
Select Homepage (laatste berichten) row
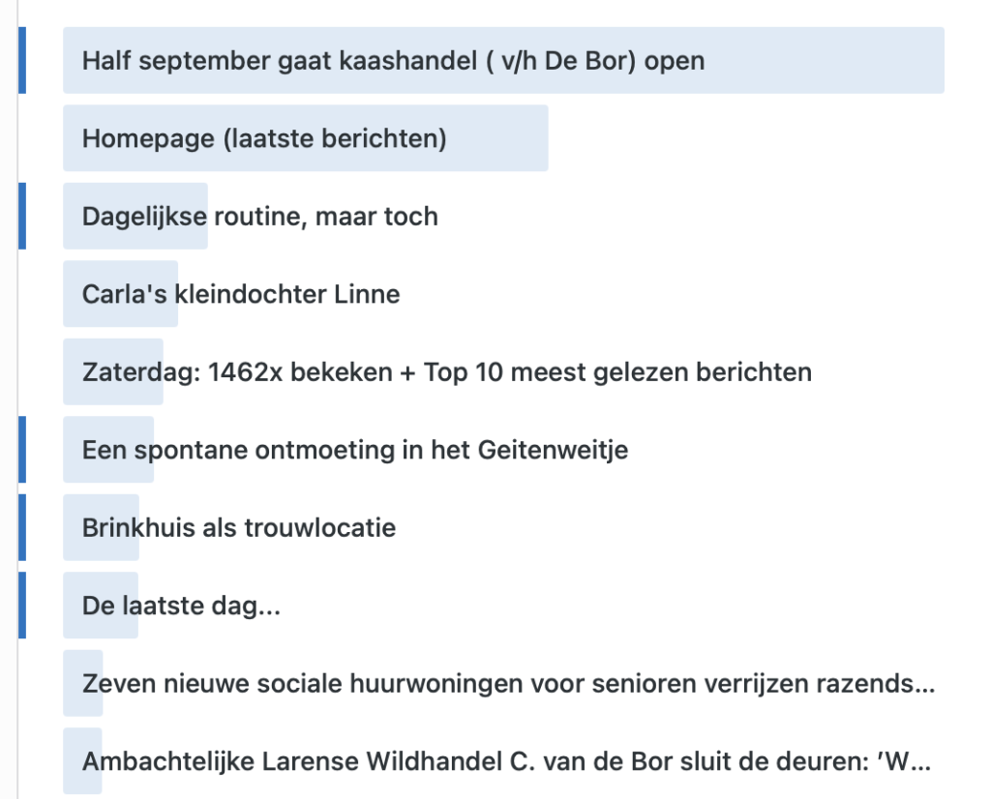(x=264, y=138)
